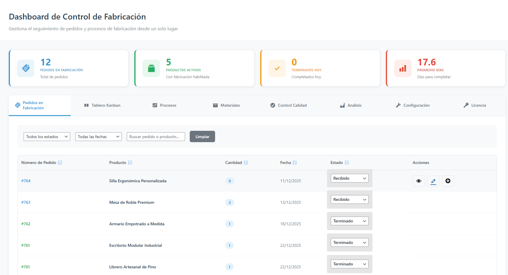508x275 pixels.
Task: Sort orders using the Estado sort icon
Action: click(x=347, y=162)
